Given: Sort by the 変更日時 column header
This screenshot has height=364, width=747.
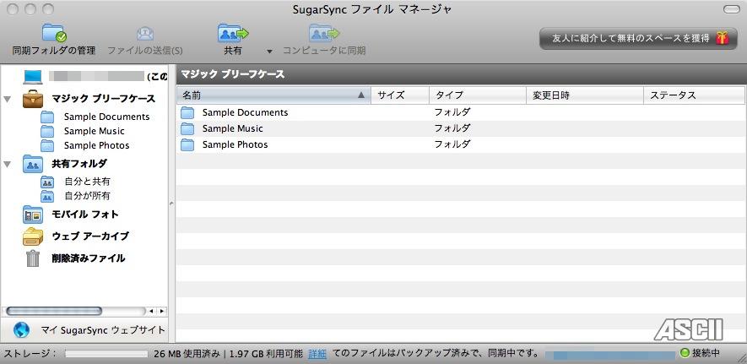Looking at the screenshot, I should (x=585, y=95).
